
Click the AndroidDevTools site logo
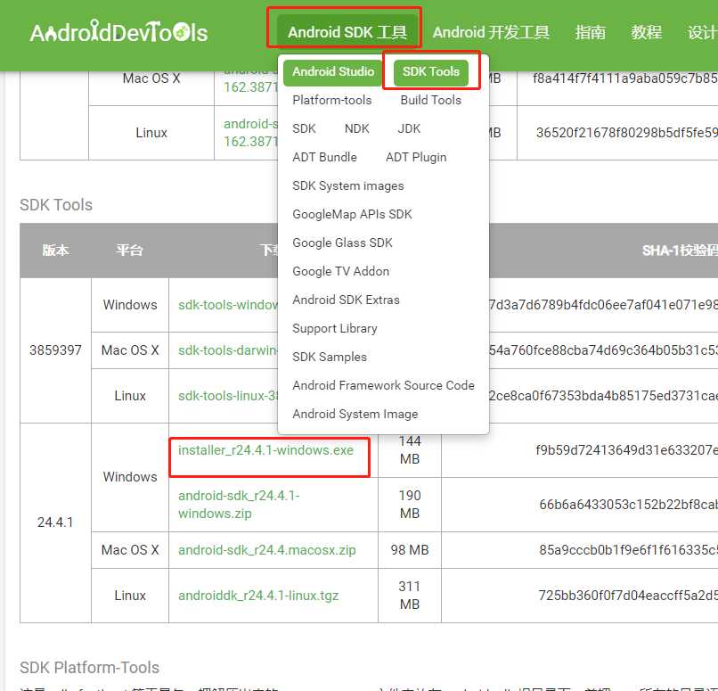click(x=118, y=32)
